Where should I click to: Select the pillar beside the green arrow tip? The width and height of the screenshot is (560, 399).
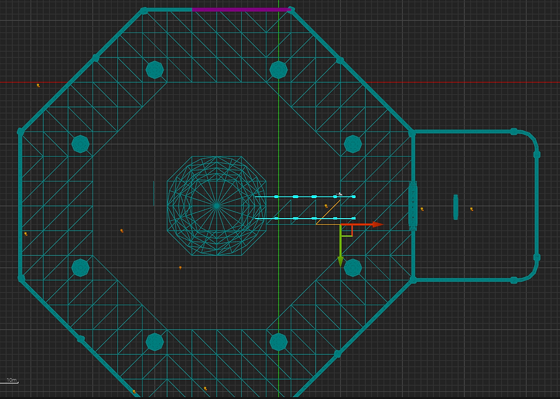[353, 268]
